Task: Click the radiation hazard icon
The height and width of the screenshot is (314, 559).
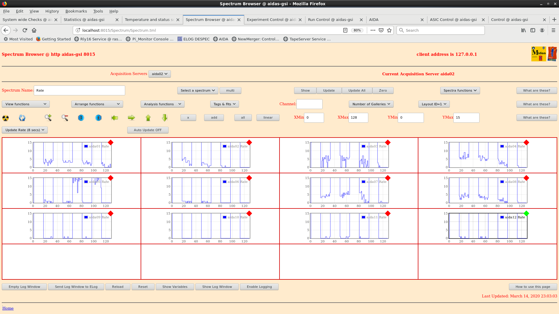Action: click(6, 118)
